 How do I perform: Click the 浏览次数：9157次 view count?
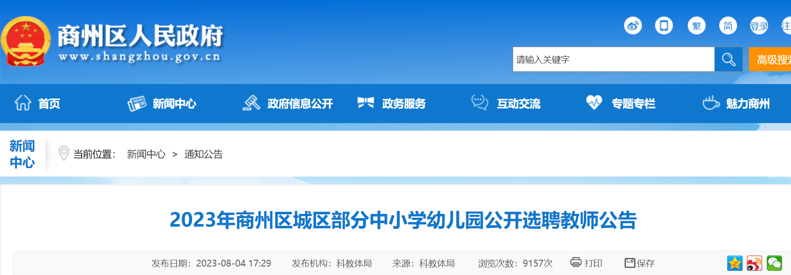coord(515,264)
